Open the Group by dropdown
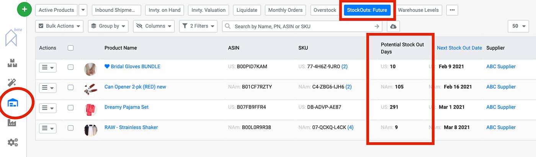 pyautogui.click(x=109, y=26)
